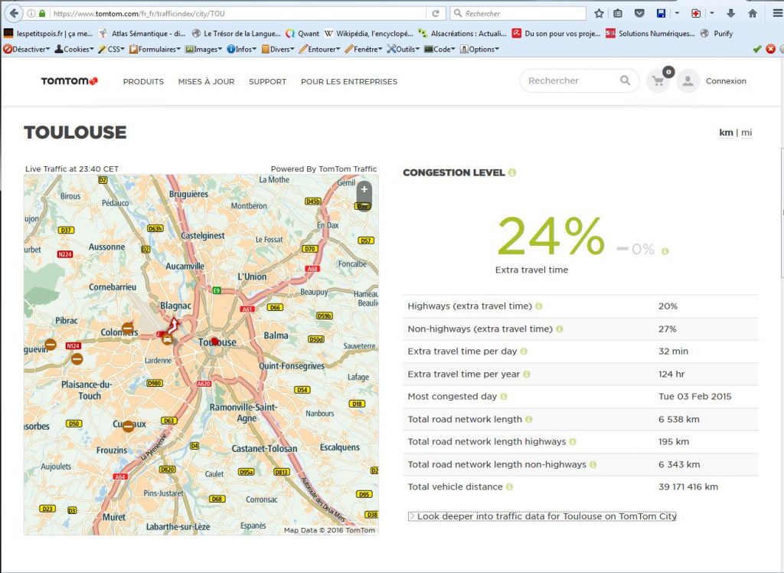Click the info icon next to Congestion Level
This screenshot has width=784, height=573.
click(512, 172)
